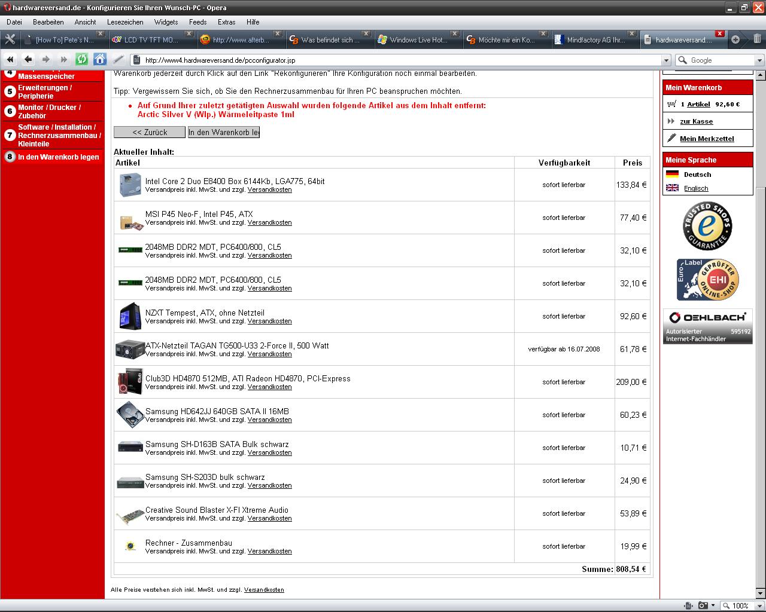Open the Ansicht menu
The image size is (766, 612).
pyautogui.click(x=86, y=22)
